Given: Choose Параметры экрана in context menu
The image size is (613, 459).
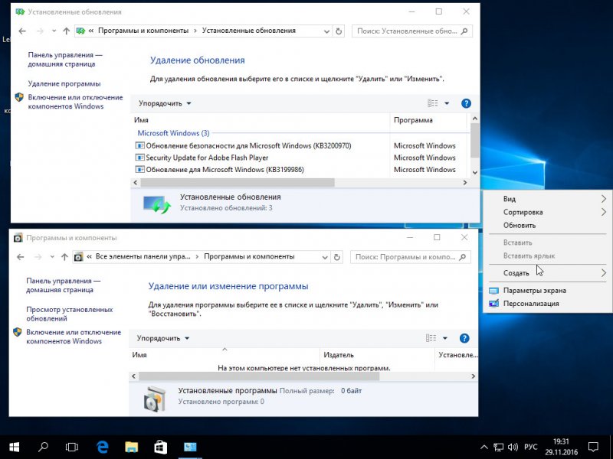Looking at the screenshot, I should (x=548, y=291).
